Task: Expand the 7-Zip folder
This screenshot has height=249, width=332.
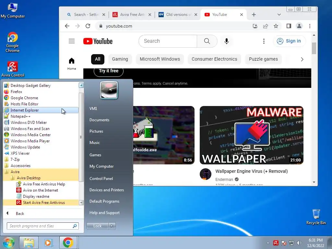Action: point(41,160)
